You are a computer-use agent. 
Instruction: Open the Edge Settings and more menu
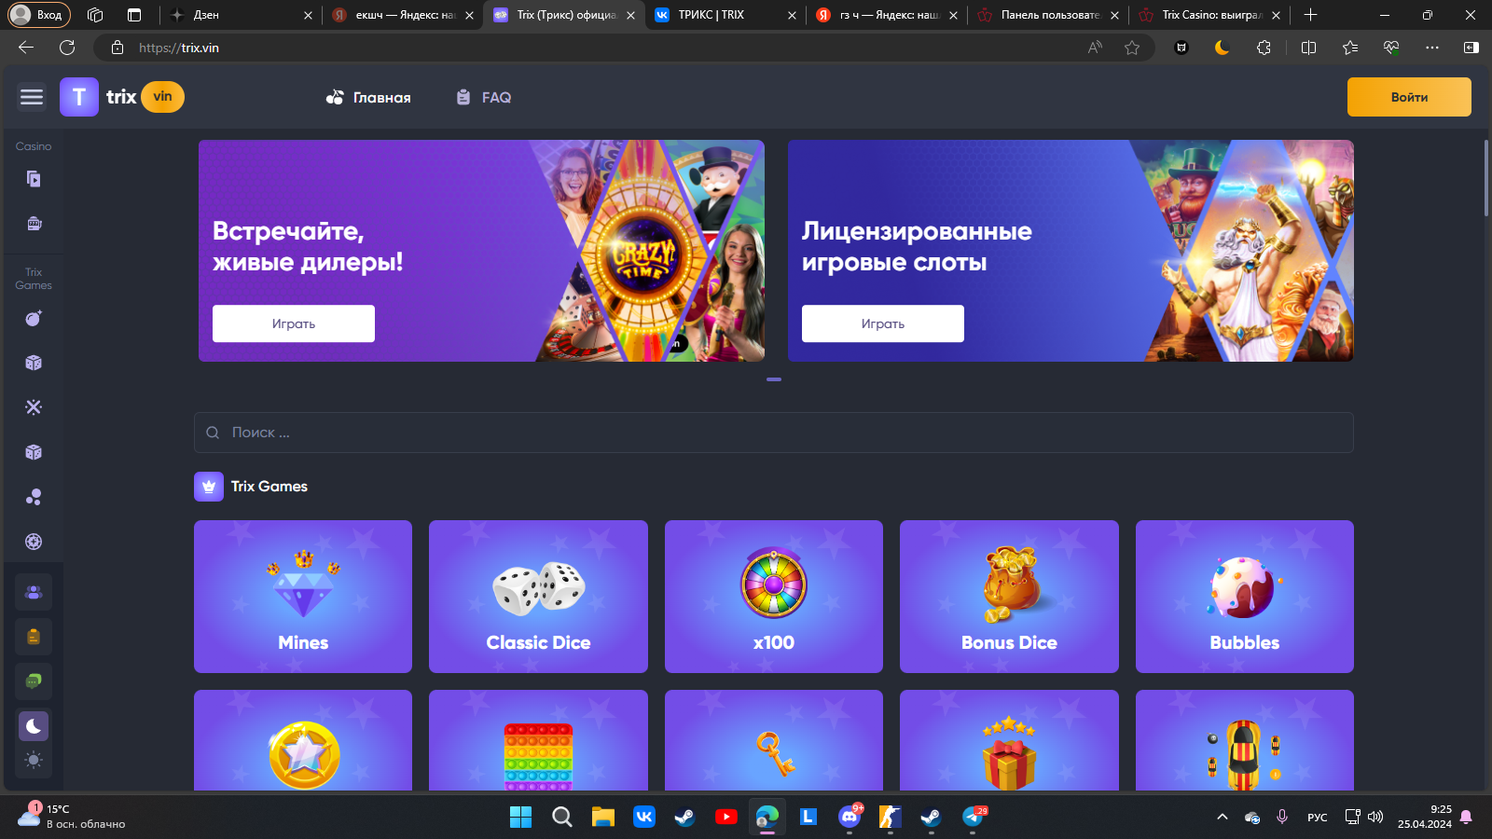pos(1432,48)
